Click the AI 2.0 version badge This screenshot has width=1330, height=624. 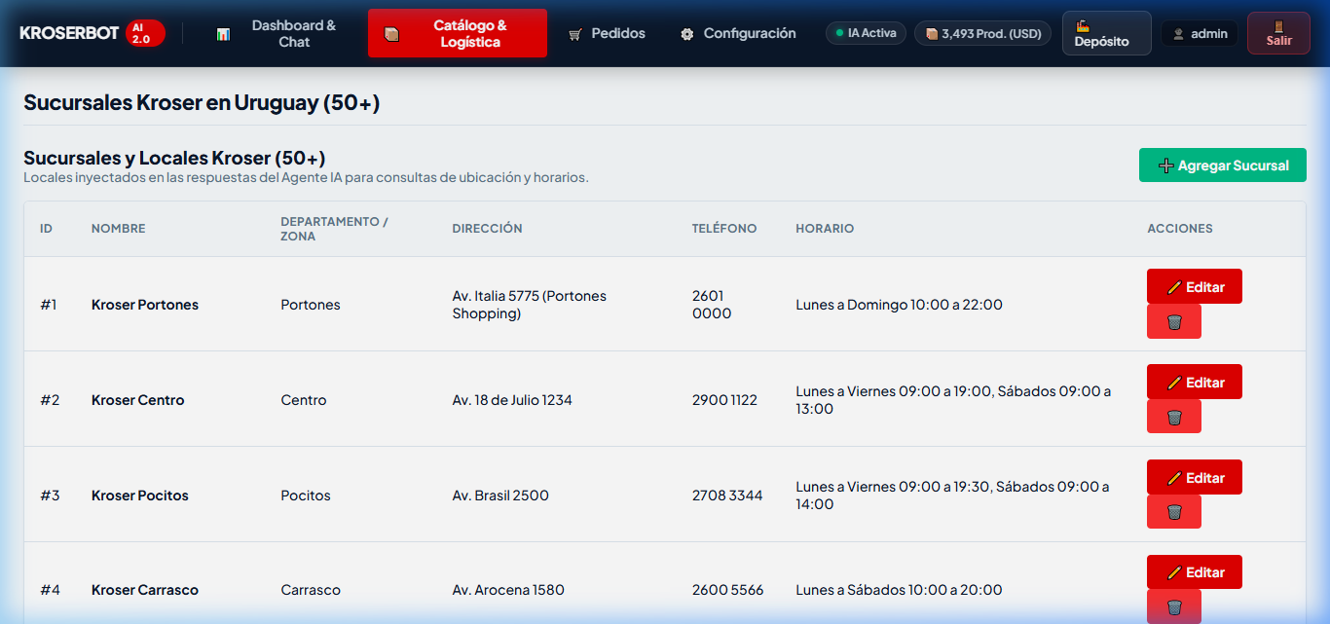point(146,33)
